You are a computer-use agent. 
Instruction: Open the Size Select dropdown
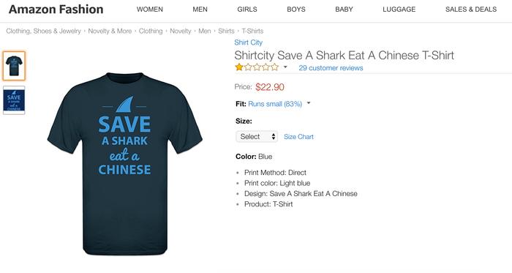(x=257, y=136)
